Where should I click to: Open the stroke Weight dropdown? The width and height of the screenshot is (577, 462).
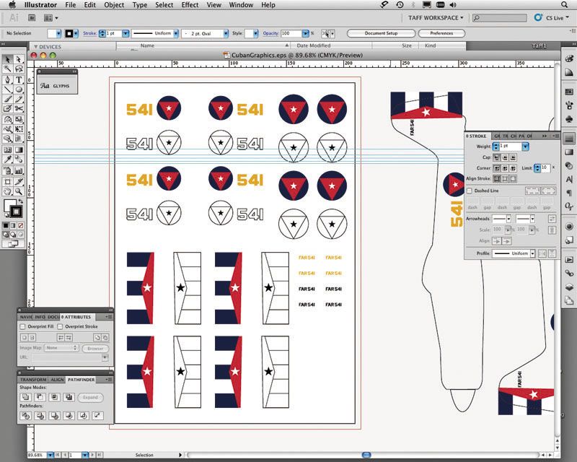(525, 147)
